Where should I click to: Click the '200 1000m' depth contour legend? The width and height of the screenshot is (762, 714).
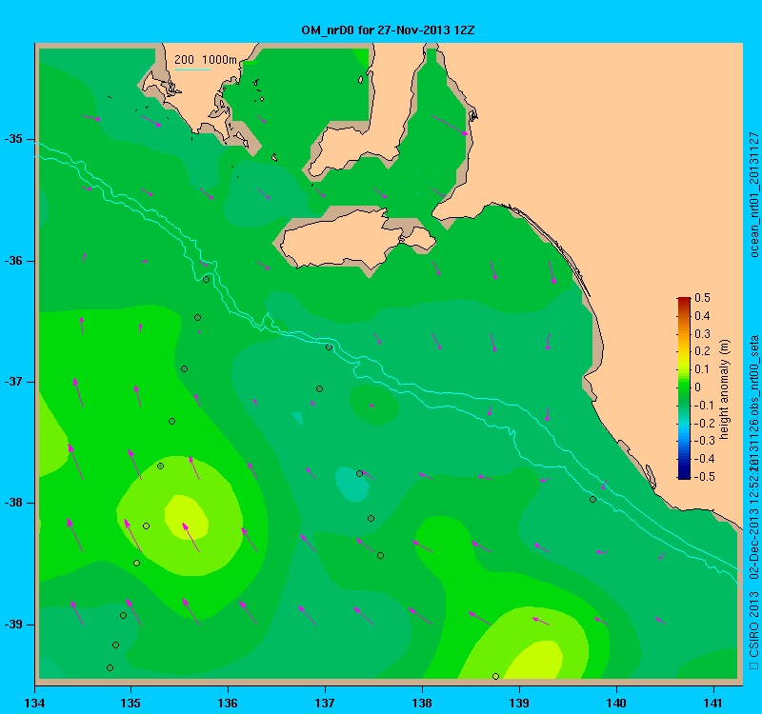(206, 60)
